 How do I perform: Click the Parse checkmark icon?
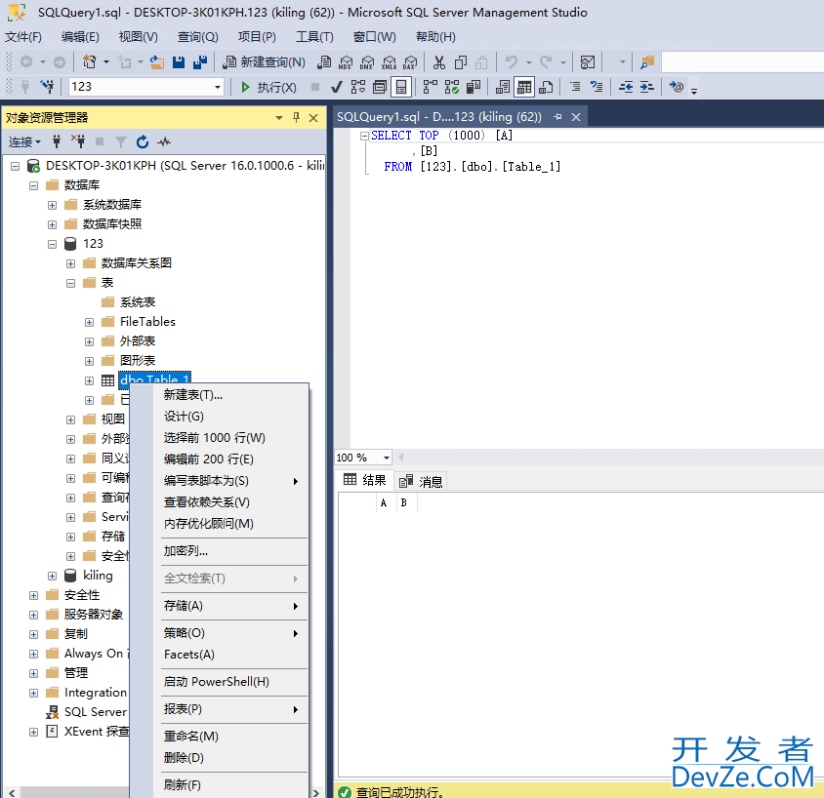(x=337, y=87)
